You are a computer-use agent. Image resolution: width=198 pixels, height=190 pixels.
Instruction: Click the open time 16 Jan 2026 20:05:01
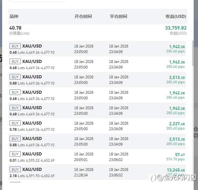coord(83,157)
